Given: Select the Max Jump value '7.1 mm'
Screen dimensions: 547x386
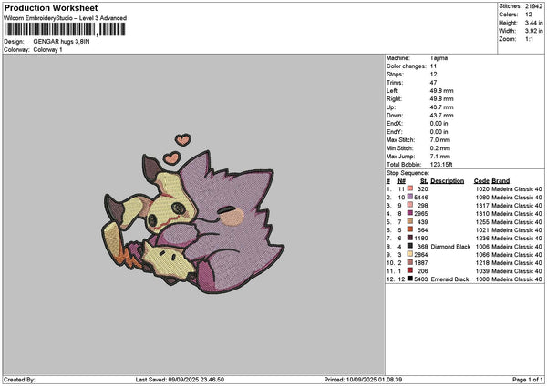Looking at the screenshot, I should pyautogui.click(x=440, y=157).
